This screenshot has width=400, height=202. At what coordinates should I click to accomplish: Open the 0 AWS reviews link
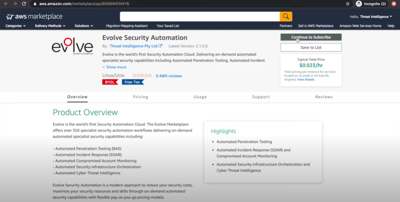coord(169,76)
